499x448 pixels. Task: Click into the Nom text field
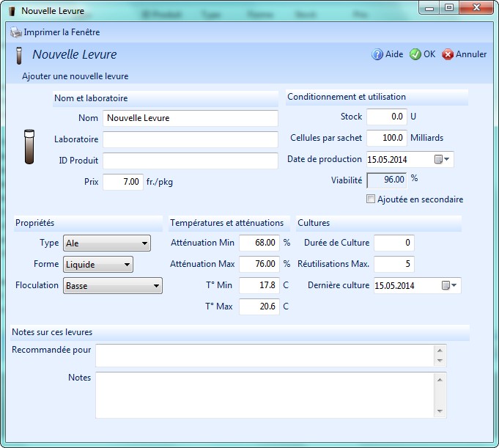click(190, 118)
